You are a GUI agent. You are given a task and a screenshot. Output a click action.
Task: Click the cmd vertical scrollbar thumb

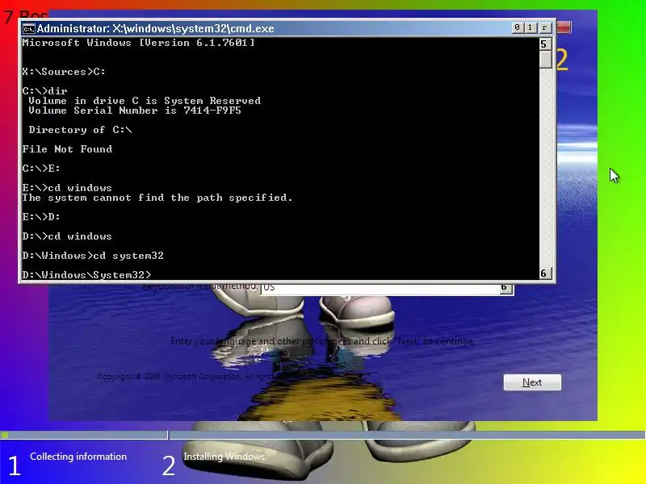click(546, 59)
